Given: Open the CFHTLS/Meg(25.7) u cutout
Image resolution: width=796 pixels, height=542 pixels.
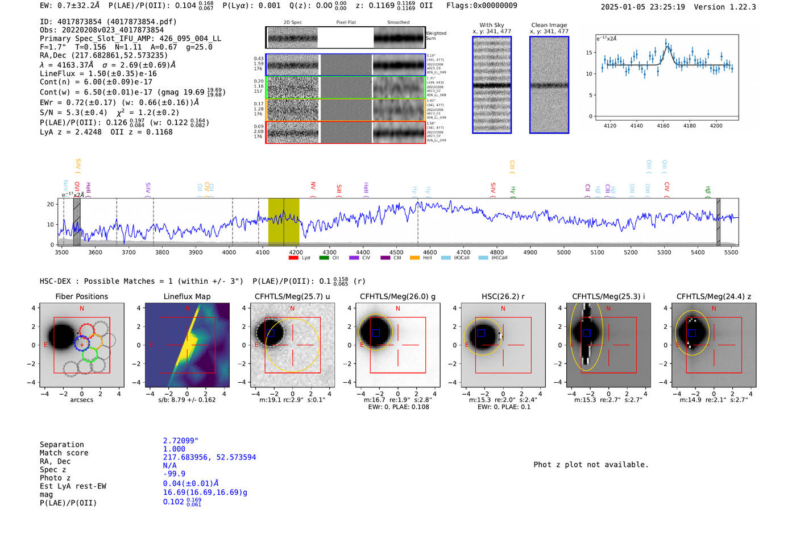Looking at the screenshot, I should pyautogui.click(x=293, y=345).
